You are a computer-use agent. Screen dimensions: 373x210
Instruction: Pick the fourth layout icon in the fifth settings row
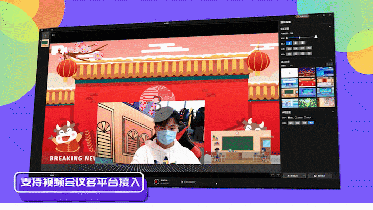click(x=309, y=53)
